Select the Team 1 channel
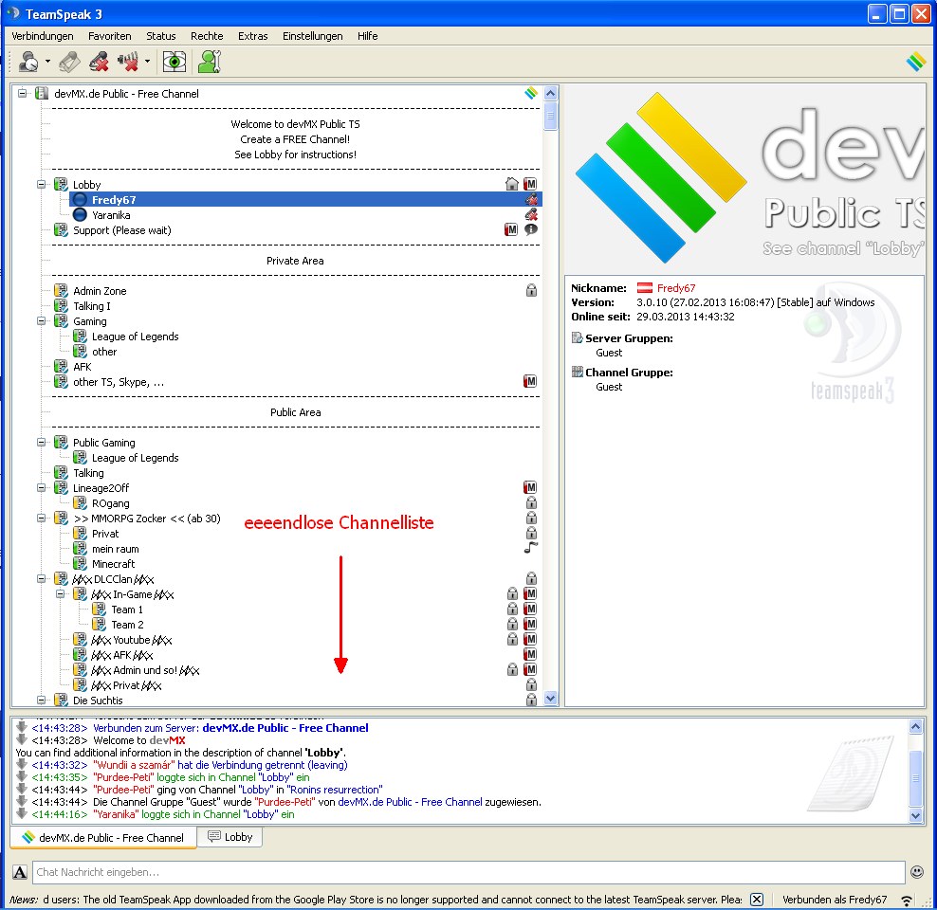This screenshot has height=910, width=937. pos(127,610)
